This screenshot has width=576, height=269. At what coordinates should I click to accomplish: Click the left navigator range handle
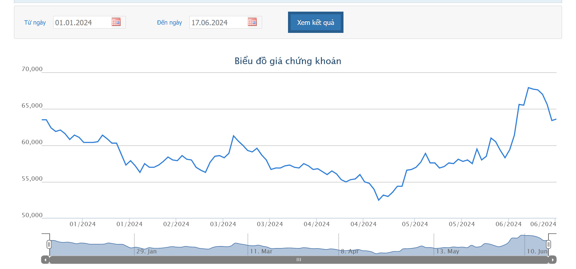(49, 245)
